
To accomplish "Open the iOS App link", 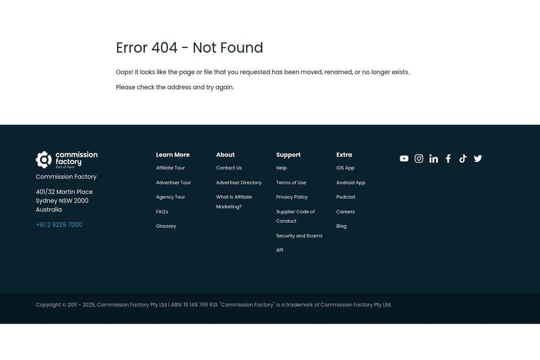I will 345,168.
